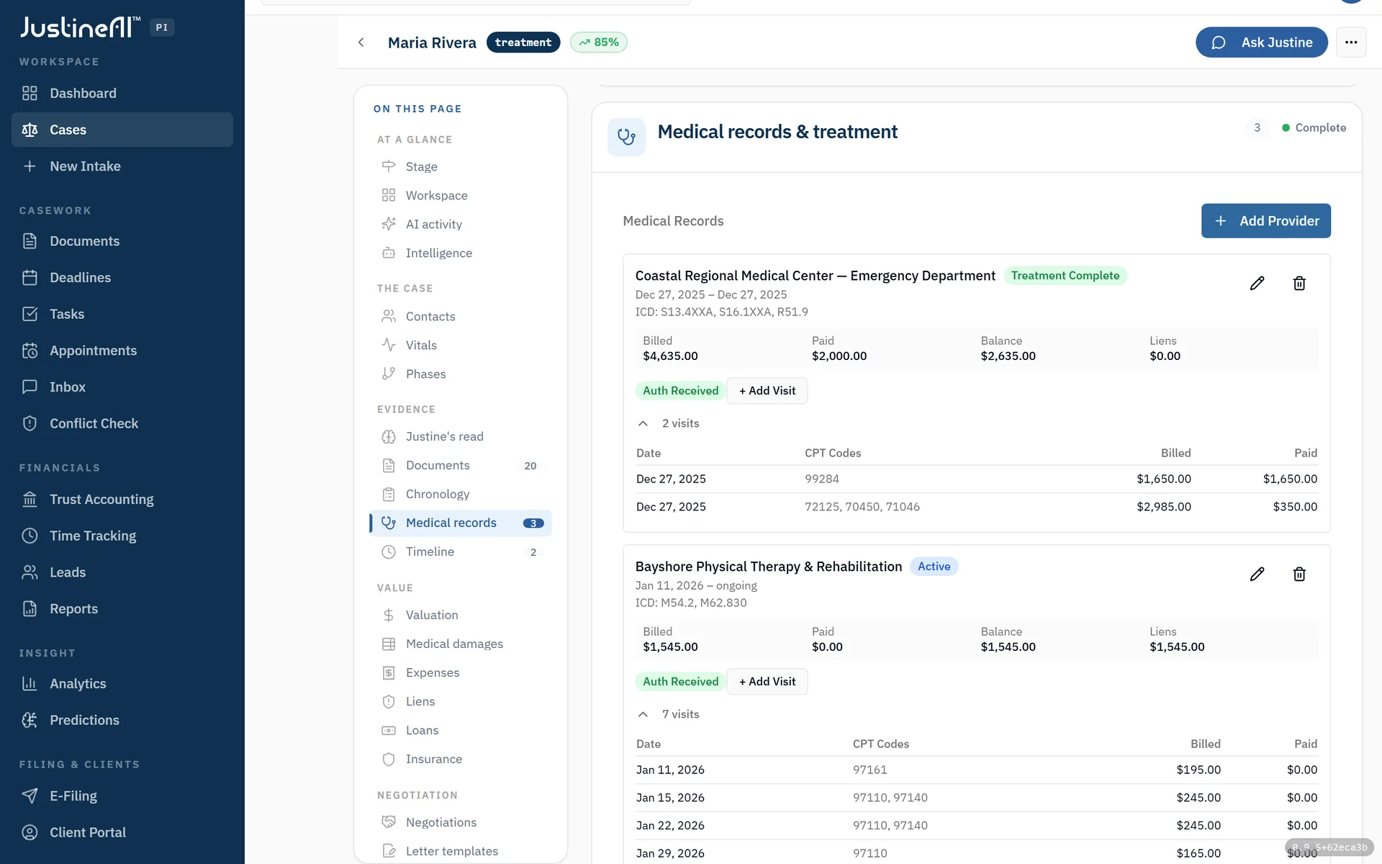Image resolution: width=1382 pixels, height=864 pixels.
Task: Open the more options ellipsis menu
Action: click(1351, 42)
